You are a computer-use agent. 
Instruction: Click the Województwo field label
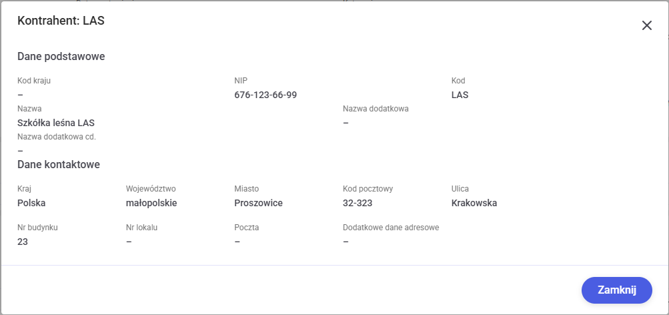[x=151, y=189]
